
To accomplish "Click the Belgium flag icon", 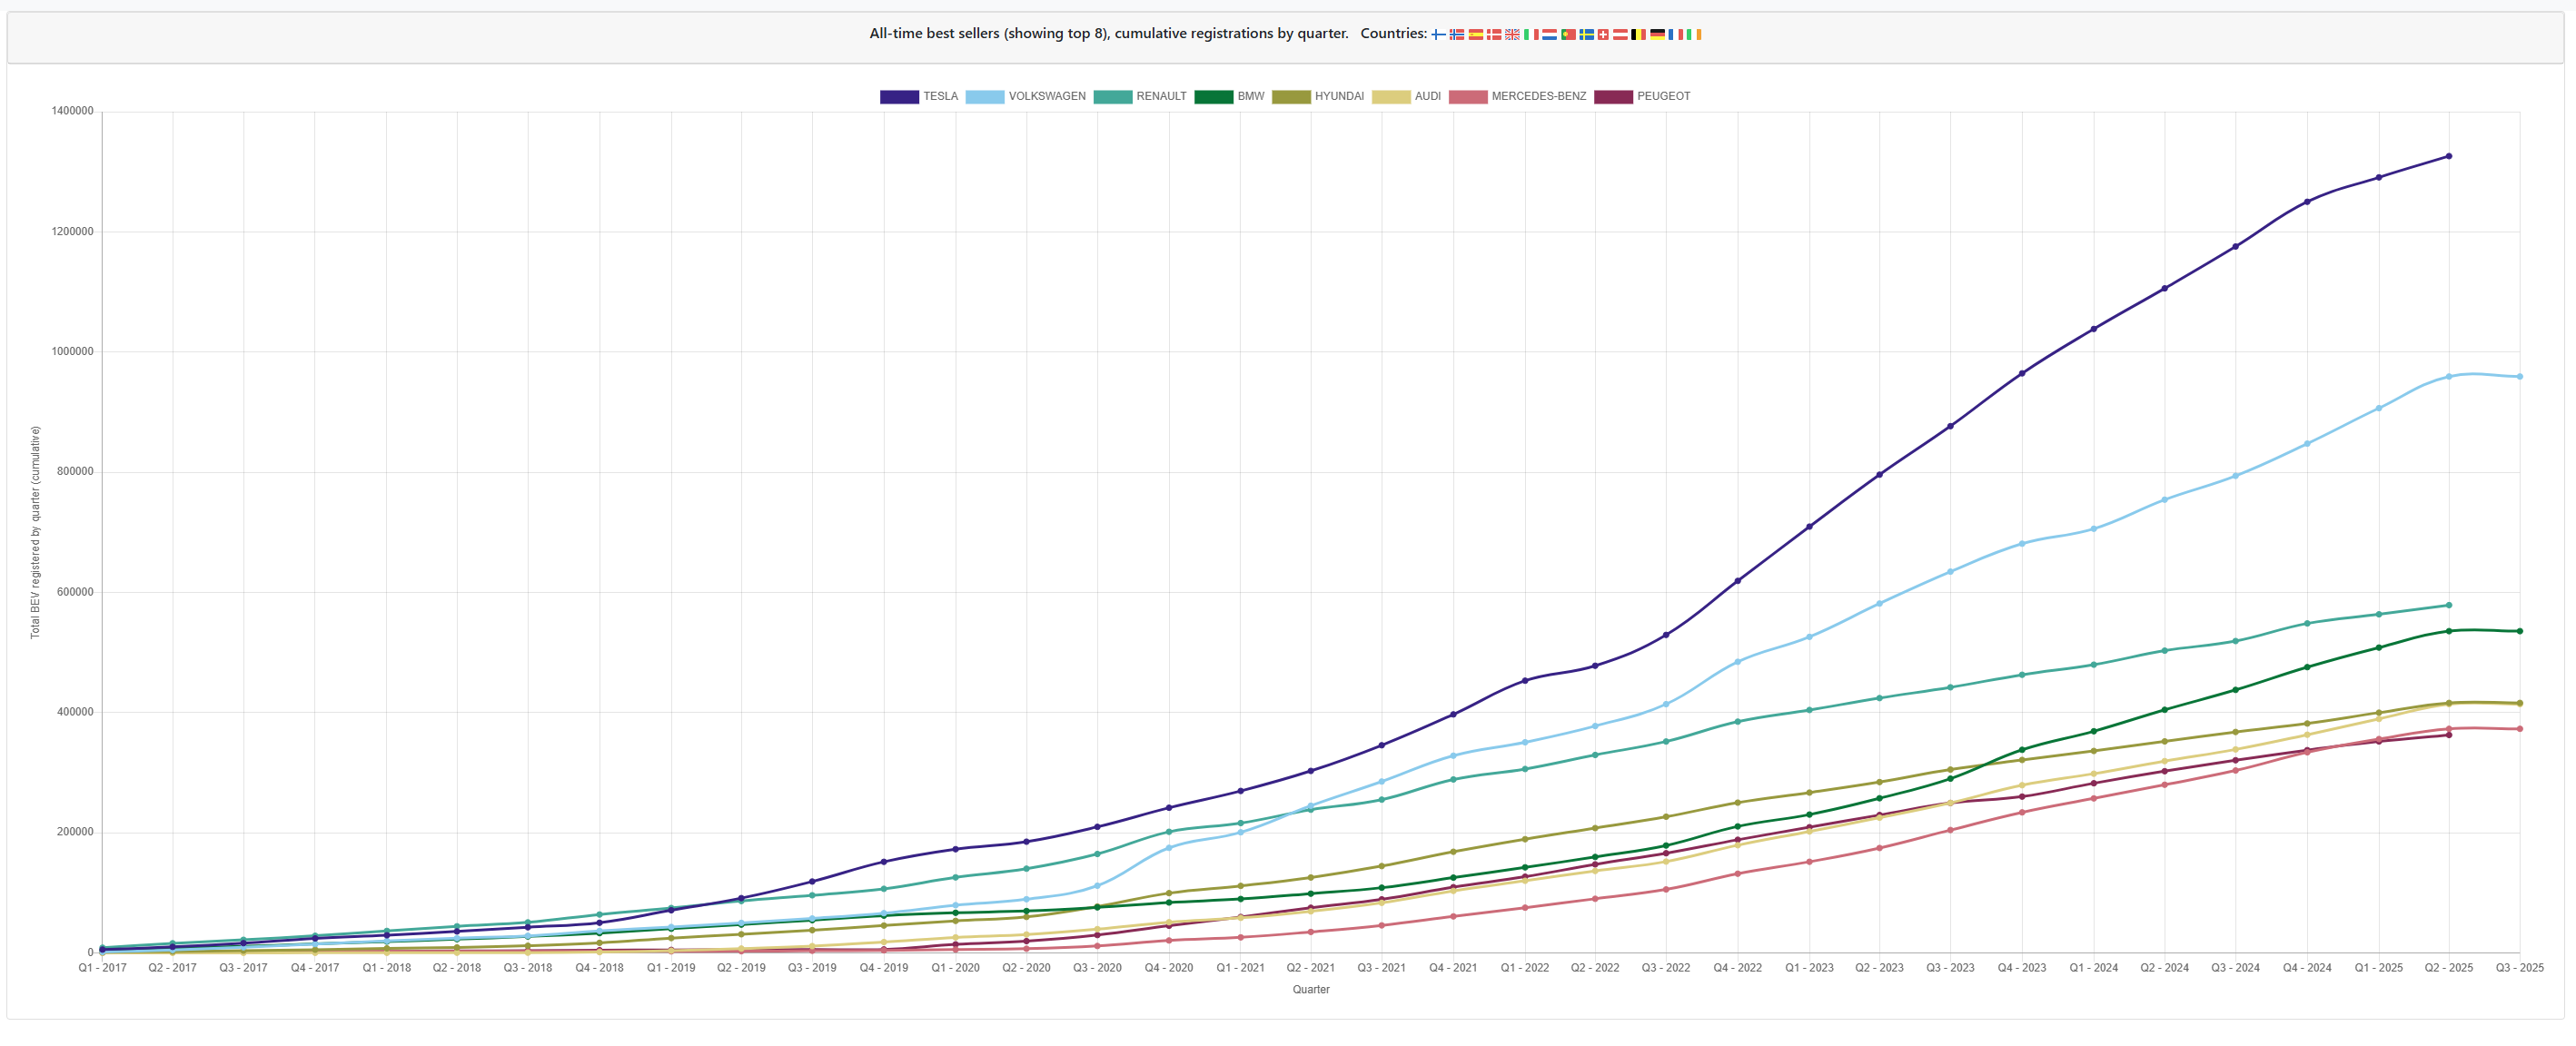I will tap(1639, 34).
